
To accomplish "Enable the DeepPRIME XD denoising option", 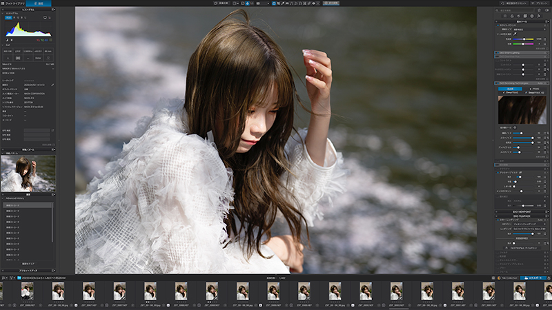I will (535, 92).
